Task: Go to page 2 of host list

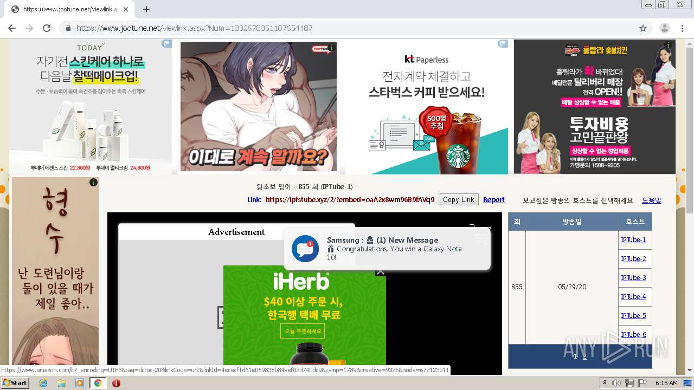Action: pos(584,356)
